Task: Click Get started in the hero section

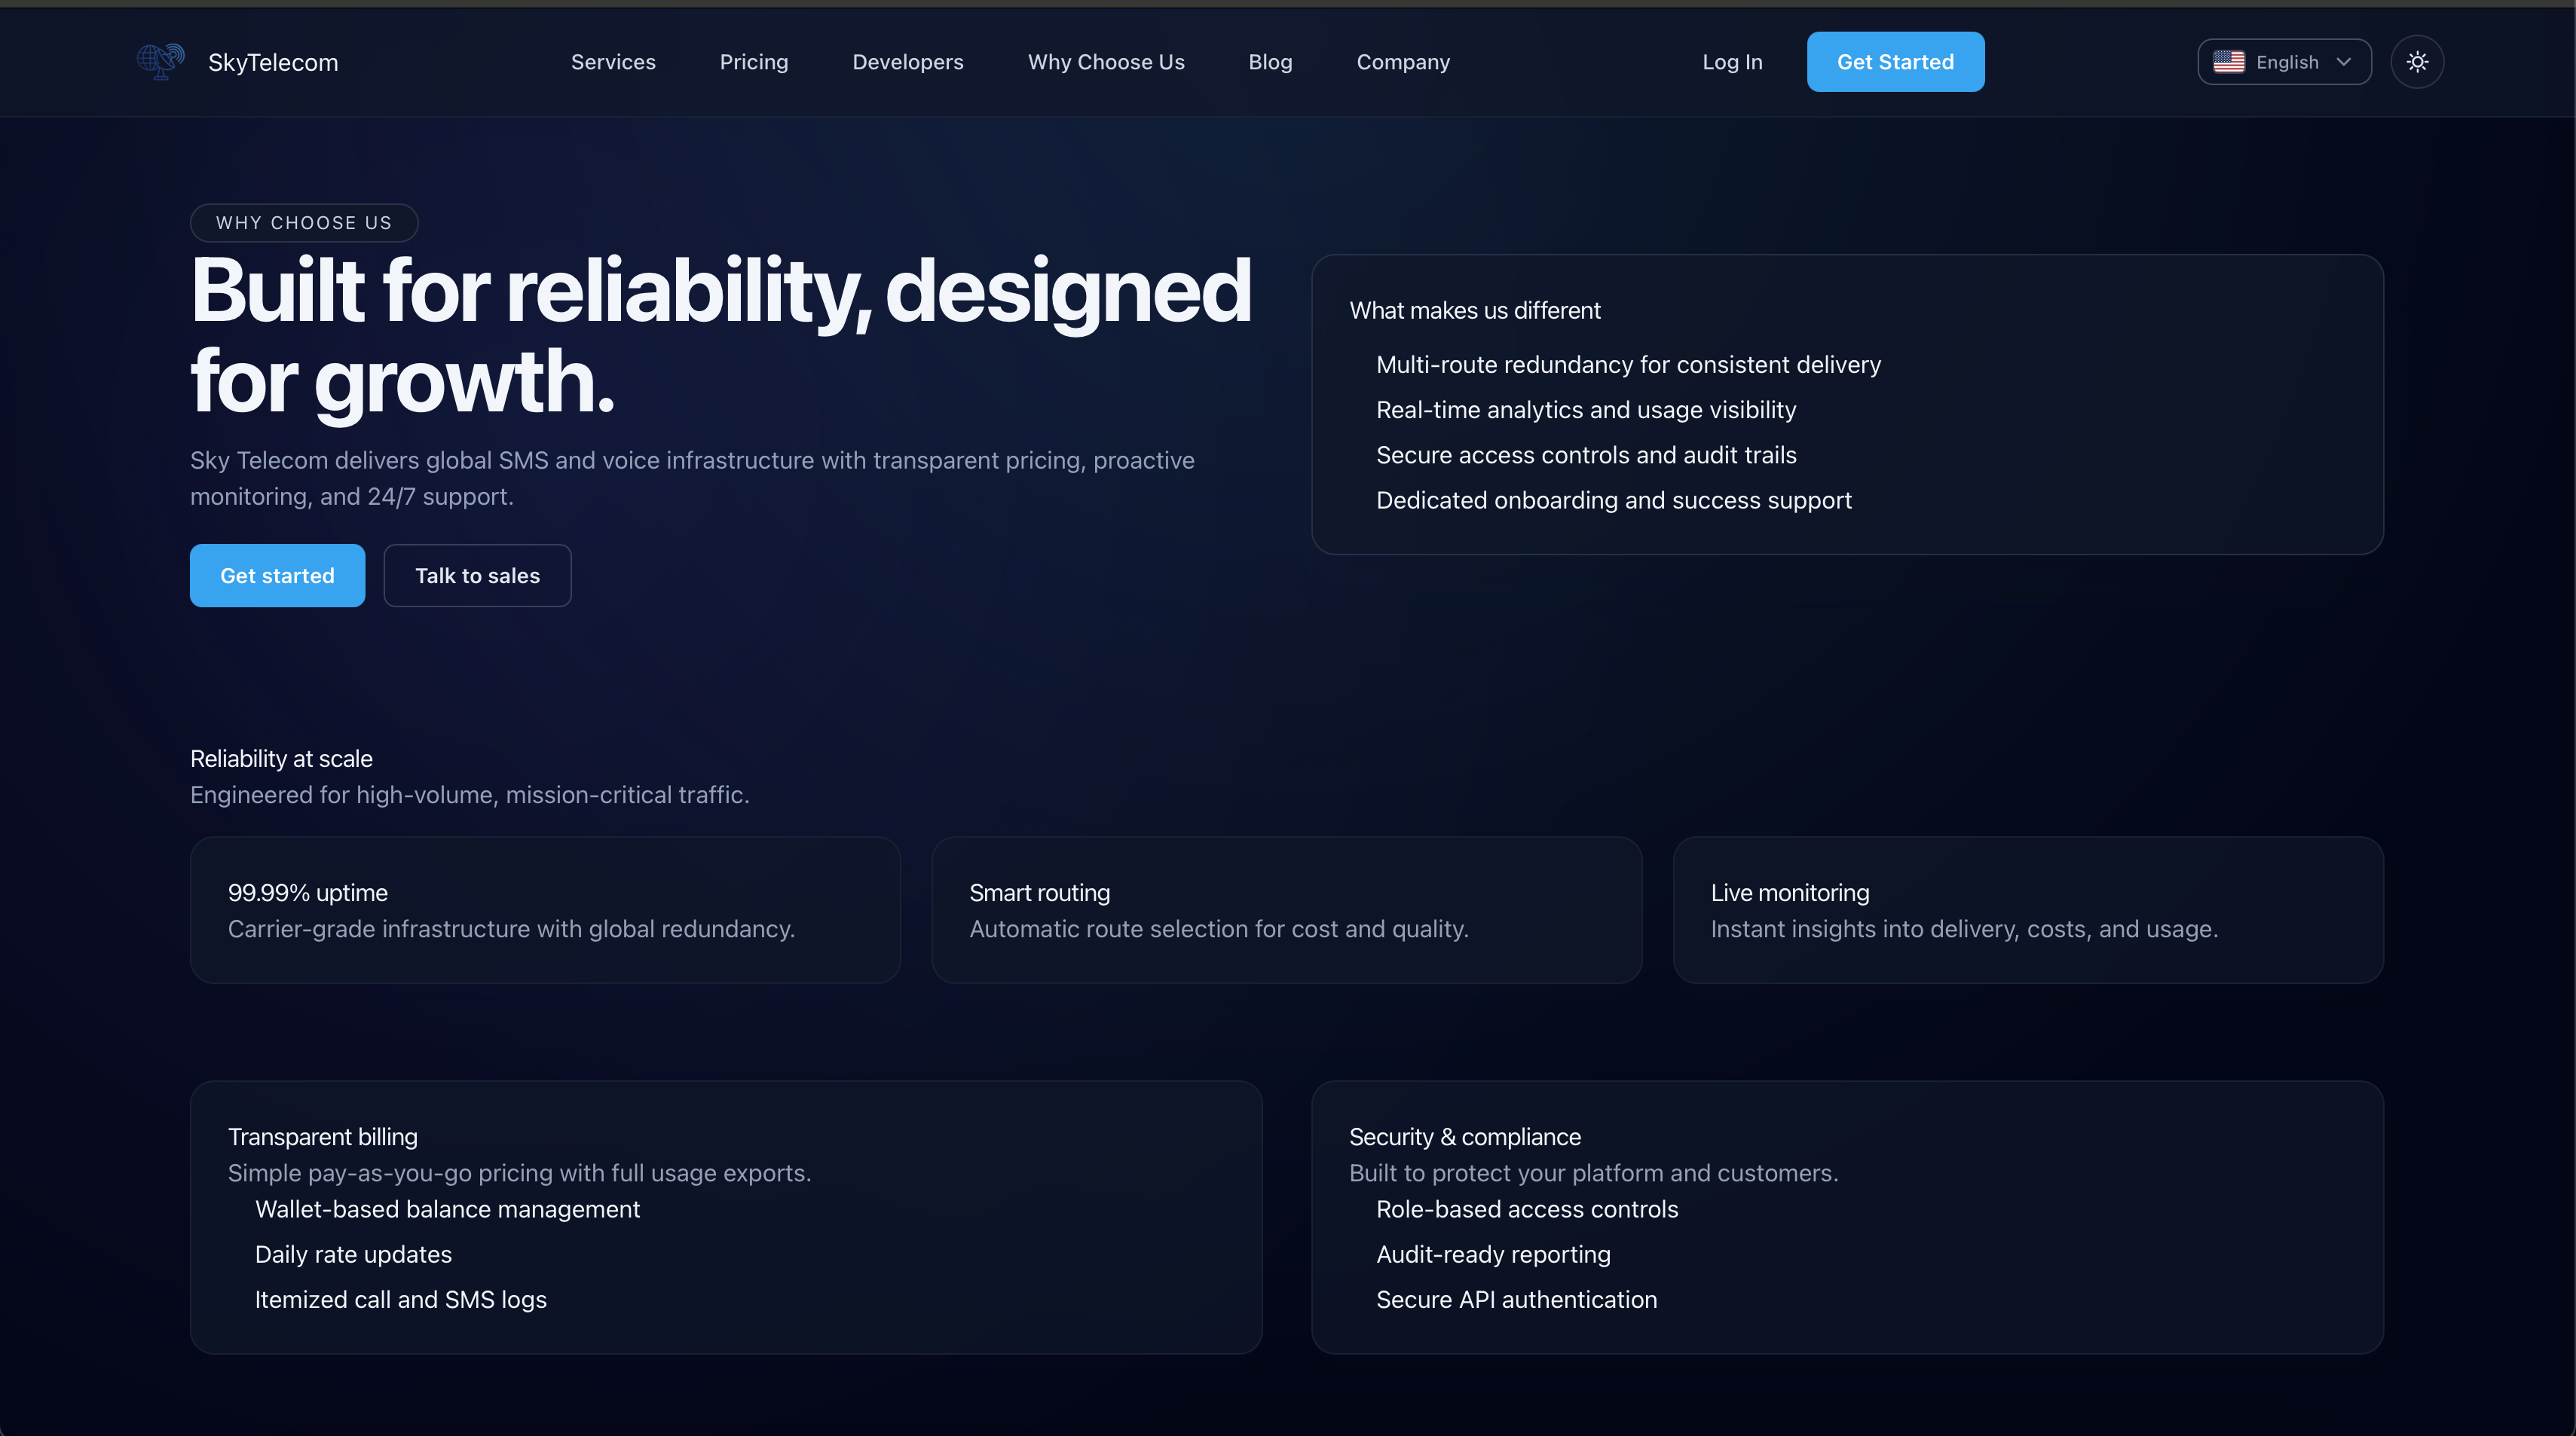Action: pyautogui.click(x=277, y=575)
